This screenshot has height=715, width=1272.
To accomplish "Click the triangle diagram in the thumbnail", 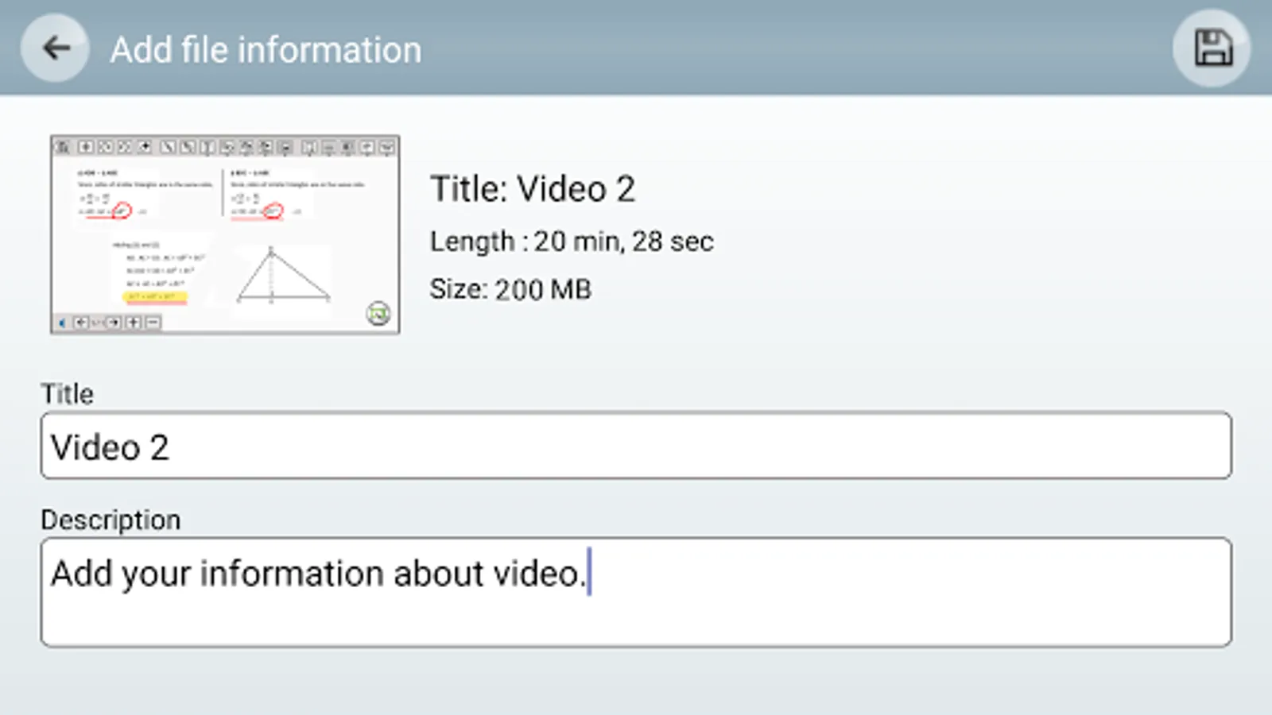I will [x=282, y=276].
